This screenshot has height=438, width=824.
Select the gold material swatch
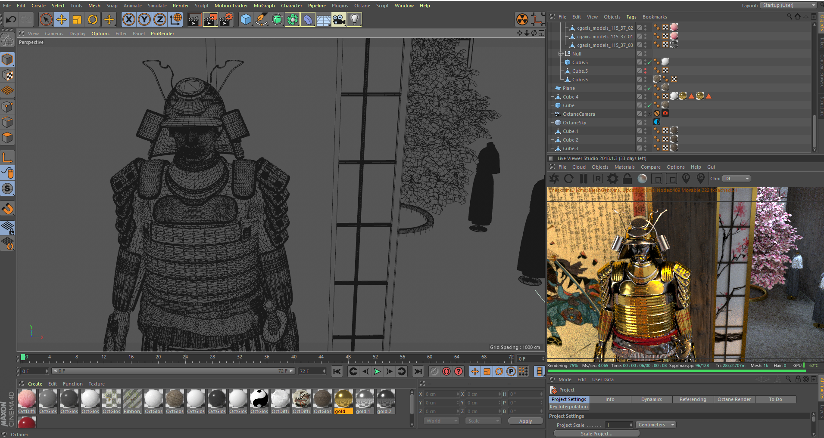tap(343, 398)
